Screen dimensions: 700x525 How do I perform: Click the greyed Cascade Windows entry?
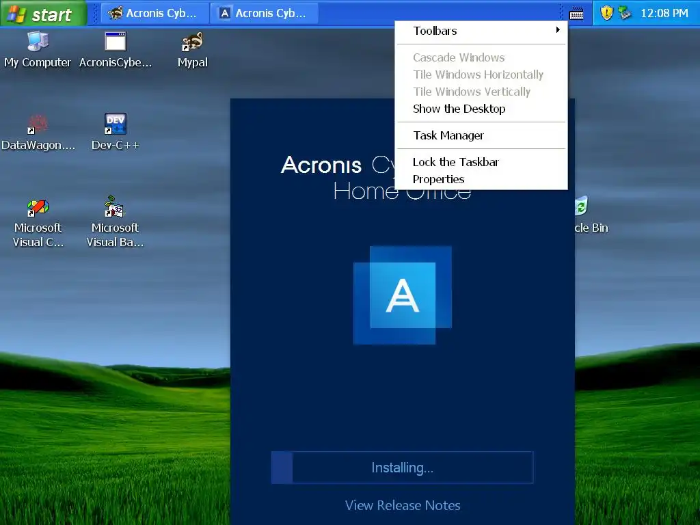pyautogui.click(x=481, y=57)
